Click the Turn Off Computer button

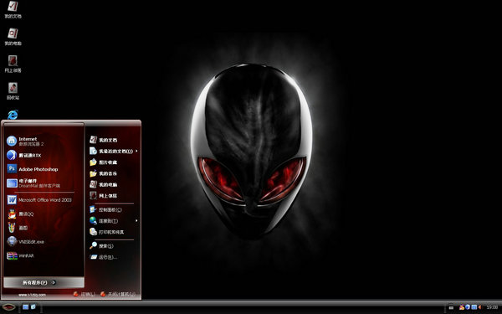click(118, 294)
